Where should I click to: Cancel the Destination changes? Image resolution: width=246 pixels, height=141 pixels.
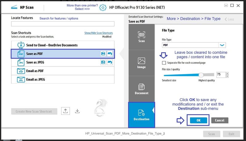click(x=220, y=120)
